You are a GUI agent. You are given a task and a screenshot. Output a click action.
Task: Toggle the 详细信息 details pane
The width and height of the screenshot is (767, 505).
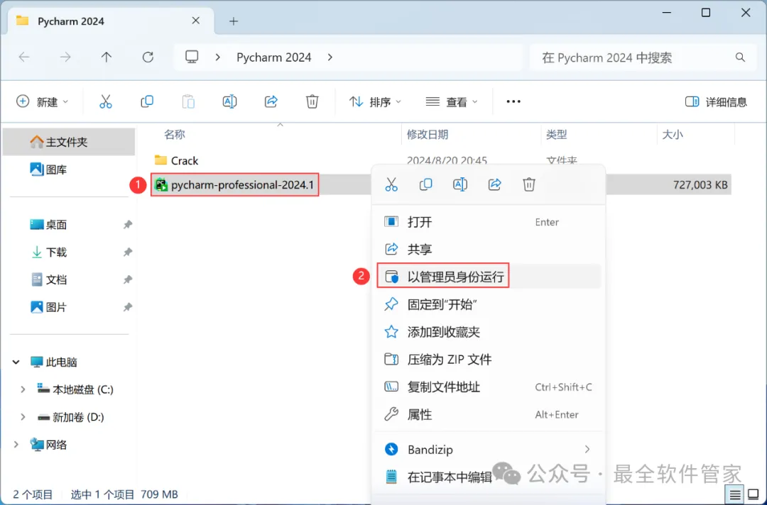click(x=716, y=101)
